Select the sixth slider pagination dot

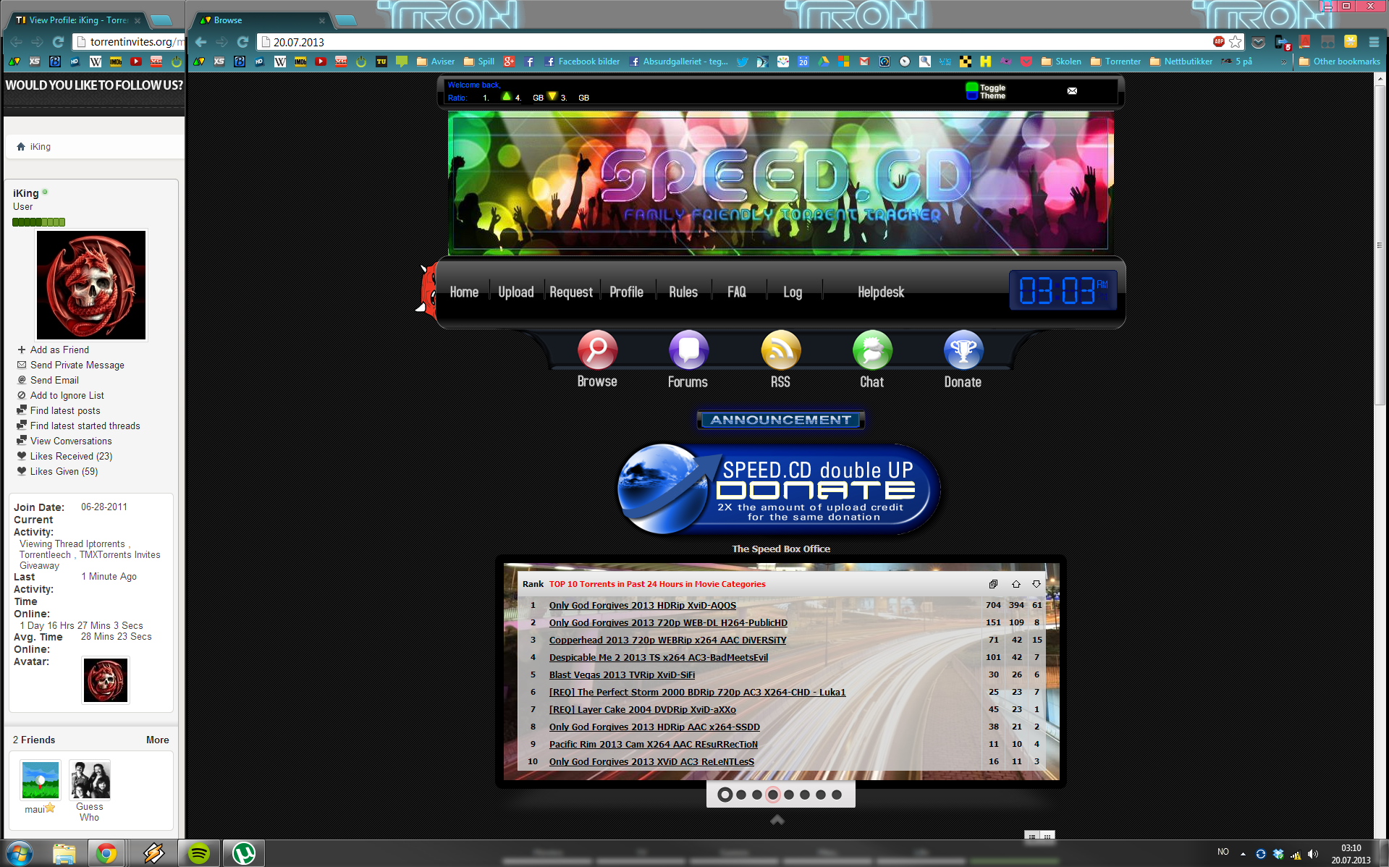click(805, 795)
